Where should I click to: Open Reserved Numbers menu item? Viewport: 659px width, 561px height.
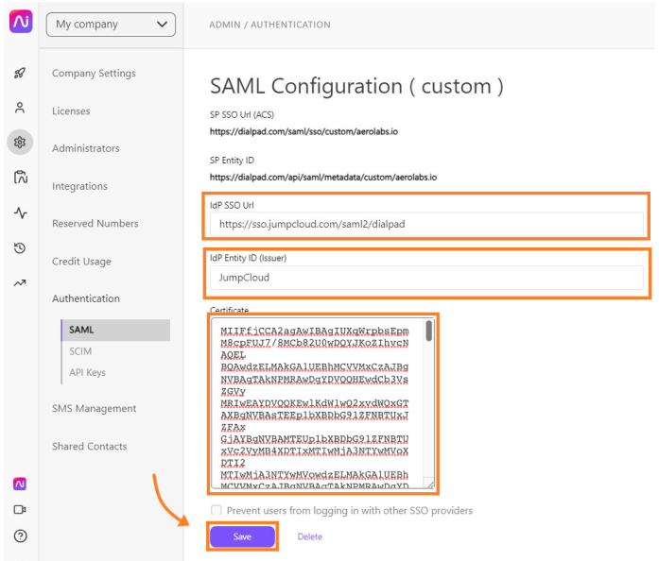click(95, 224)
